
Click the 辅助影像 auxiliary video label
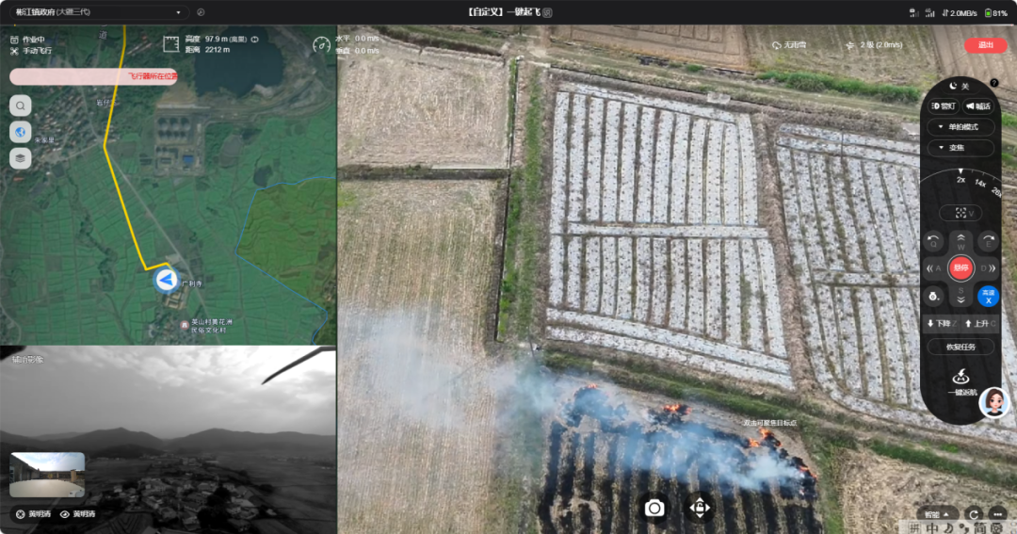(x=28, y=359)
